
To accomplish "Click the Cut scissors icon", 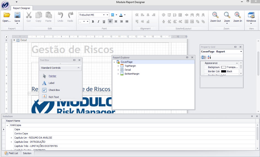I will [29, 15].
